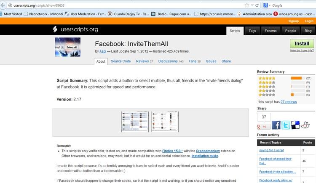Open the Source Code tab
The height and width of the screenshot is (183, 316).
click(121, 61)
